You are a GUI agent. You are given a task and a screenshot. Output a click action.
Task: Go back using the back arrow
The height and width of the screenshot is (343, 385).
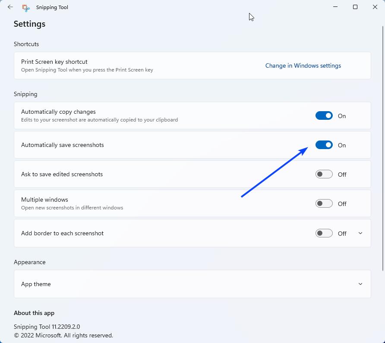(10, 7)
